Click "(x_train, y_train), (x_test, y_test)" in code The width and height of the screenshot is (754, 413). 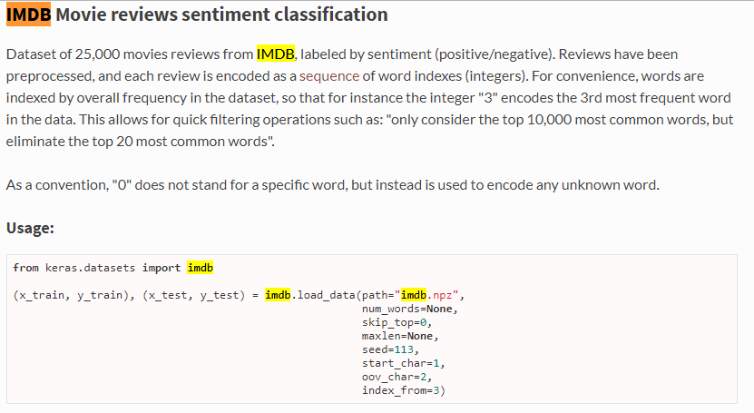click(x=129, y=295)
